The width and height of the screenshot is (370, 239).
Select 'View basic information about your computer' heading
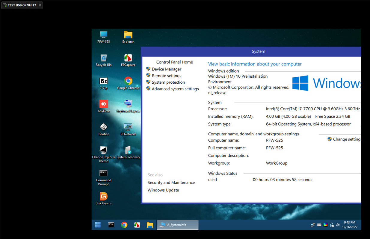[x=255, y=64]
